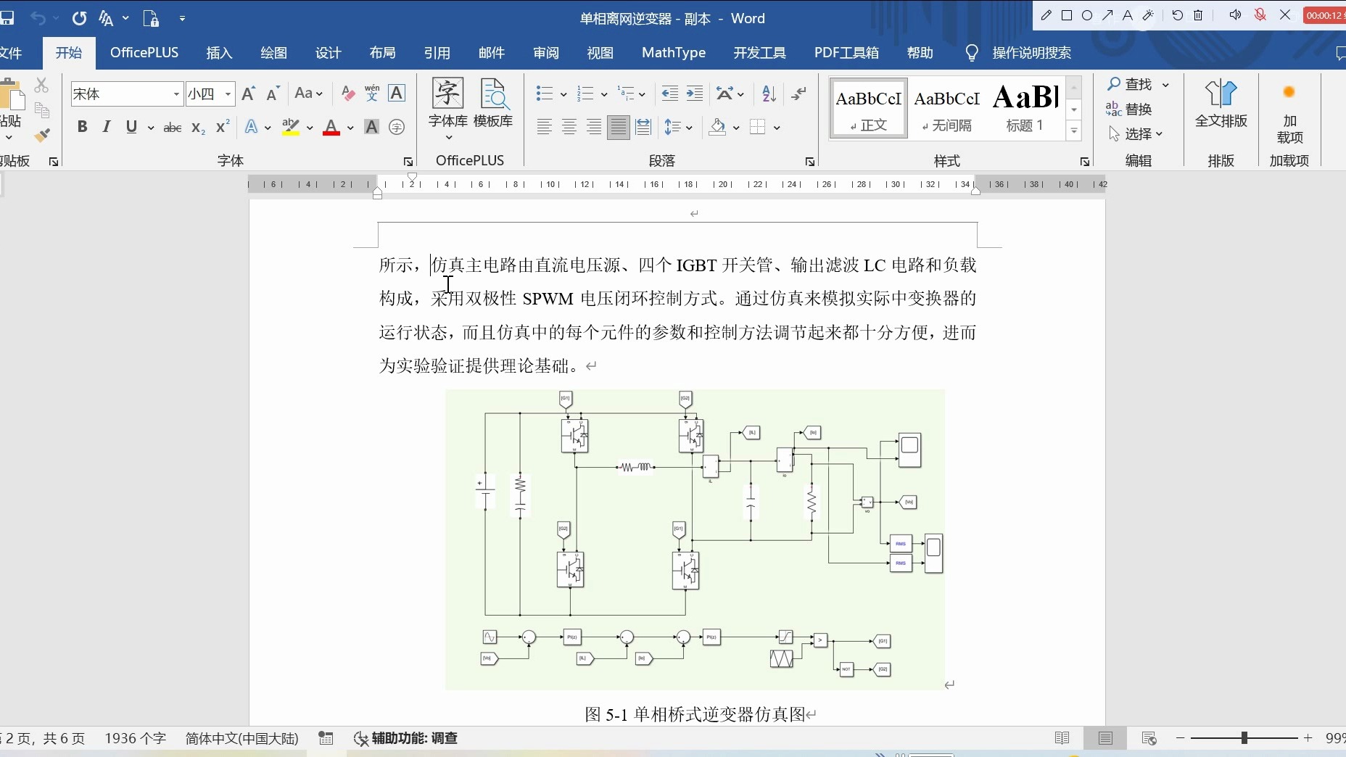Click the 全文排版 button

point(1221,105)
